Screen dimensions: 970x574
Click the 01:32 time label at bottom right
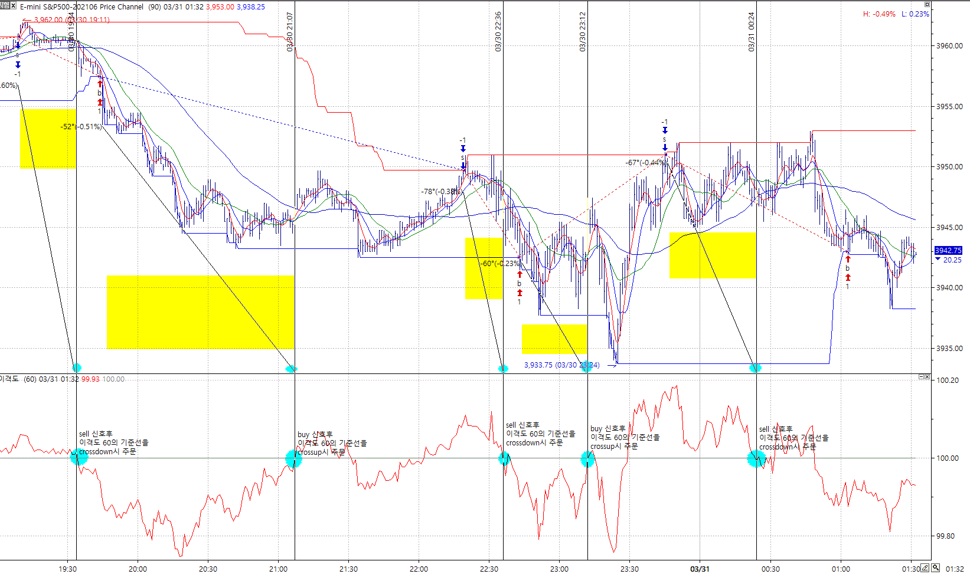pyautogui.click(x=955, y=569)
